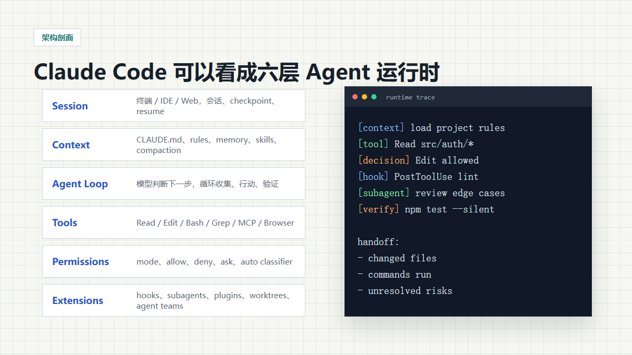Click description 'hooks、subagents、plugins、worktrees、agent teams'

pyautogui.click(x=214, y=300)
